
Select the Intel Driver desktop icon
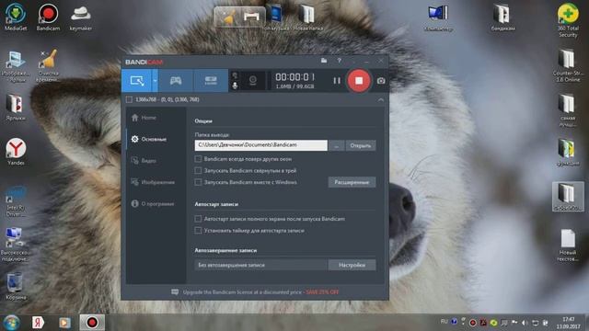click(15, 202)
